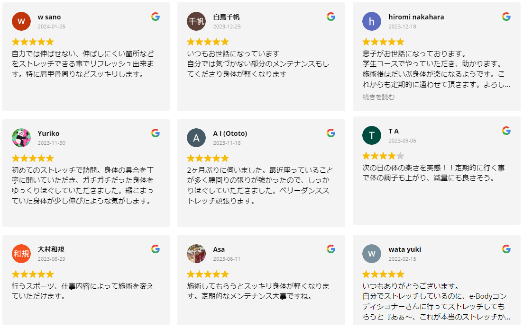Viewport: 523px width, 328px height.
Task: Click 白鳥千帆's brown avatar
Action: [x=196, y=21]
